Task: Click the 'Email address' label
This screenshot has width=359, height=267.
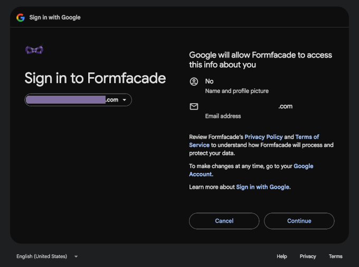Action: 223,116
